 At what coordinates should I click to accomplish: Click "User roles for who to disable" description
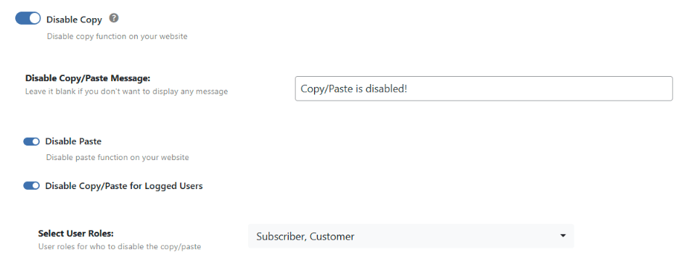[x=120, y=246]
